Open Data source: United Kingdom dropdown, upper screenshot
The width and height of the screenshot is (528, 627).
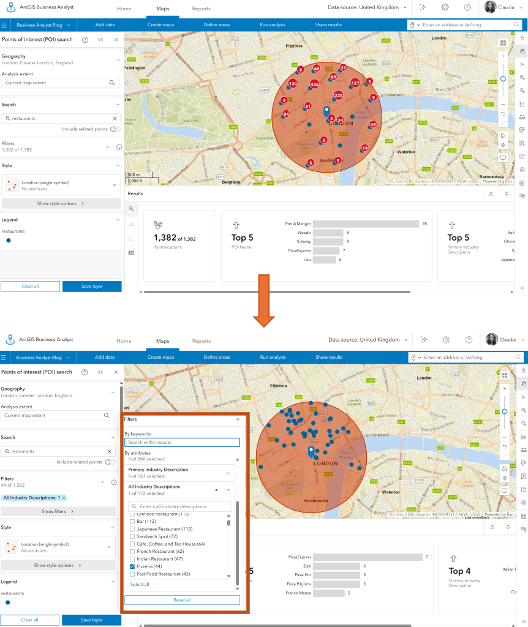point(367,7)
